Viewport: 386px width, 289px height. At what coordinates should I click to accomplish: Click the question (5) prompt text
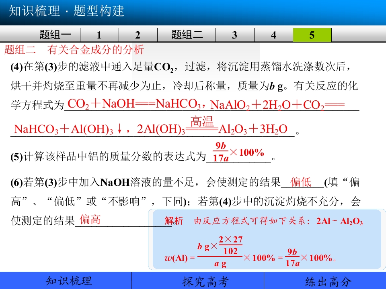pos(108,156)
